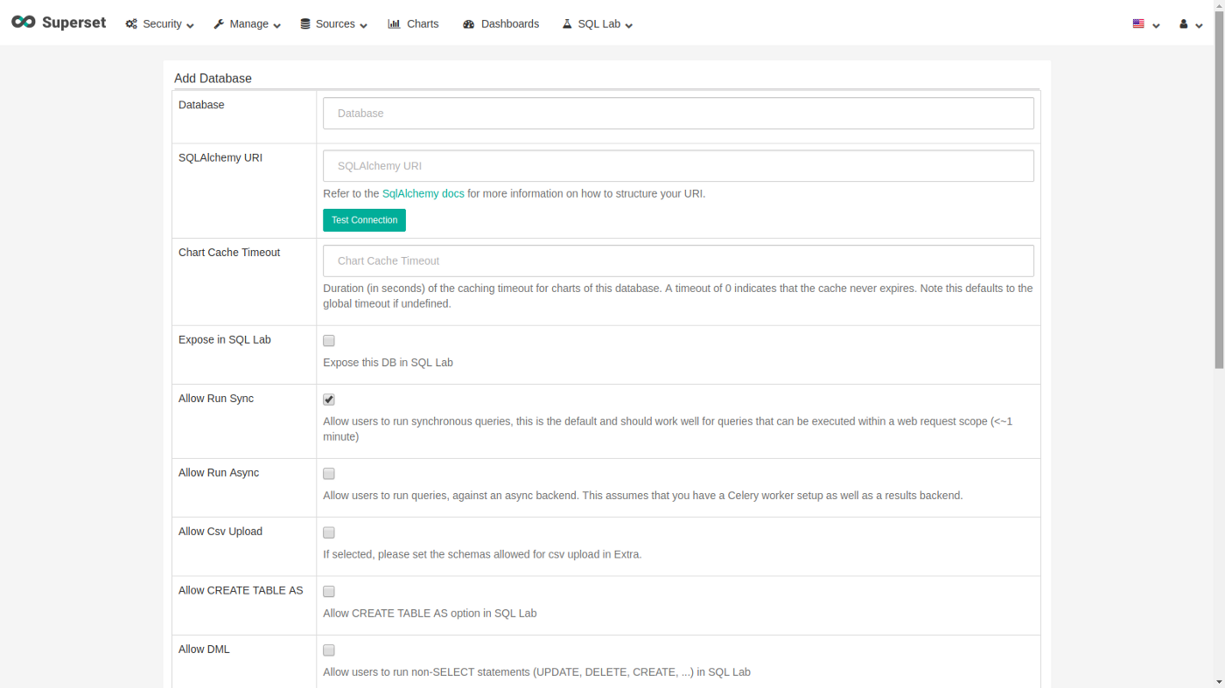Click the Security gears icon
Image resolution: width=1225 pixels, height=688 pixels.
tap(131, 24)
